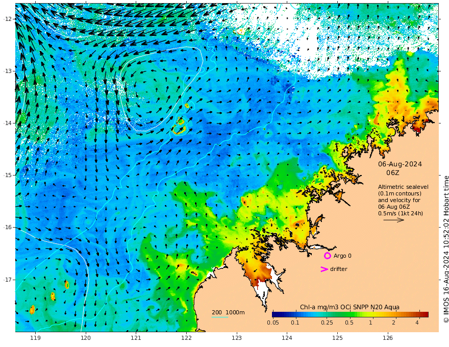Click the latitude axis label -14
449x347 pixels.
(8, 123)
